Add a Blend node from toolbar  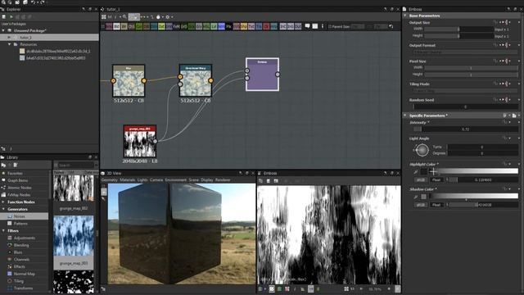116,26
